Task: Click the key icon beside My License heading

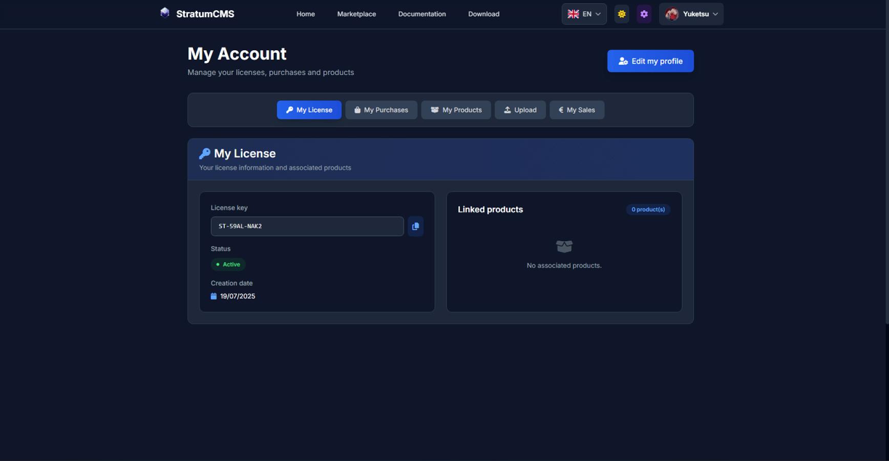Action: [x=205, y=154]
